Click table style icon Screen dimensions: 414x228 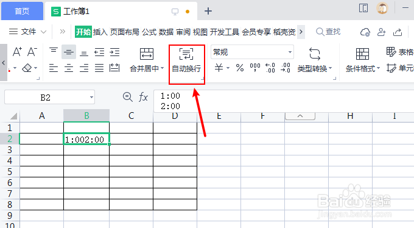point(391,52)
